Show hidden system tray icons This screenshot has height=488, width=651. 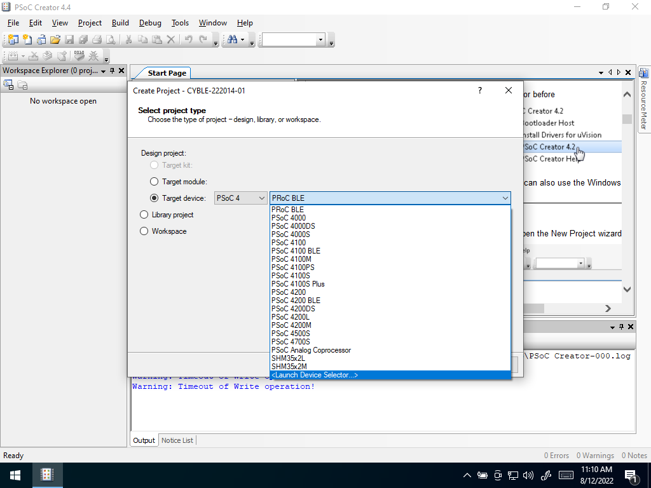[467, 475]
